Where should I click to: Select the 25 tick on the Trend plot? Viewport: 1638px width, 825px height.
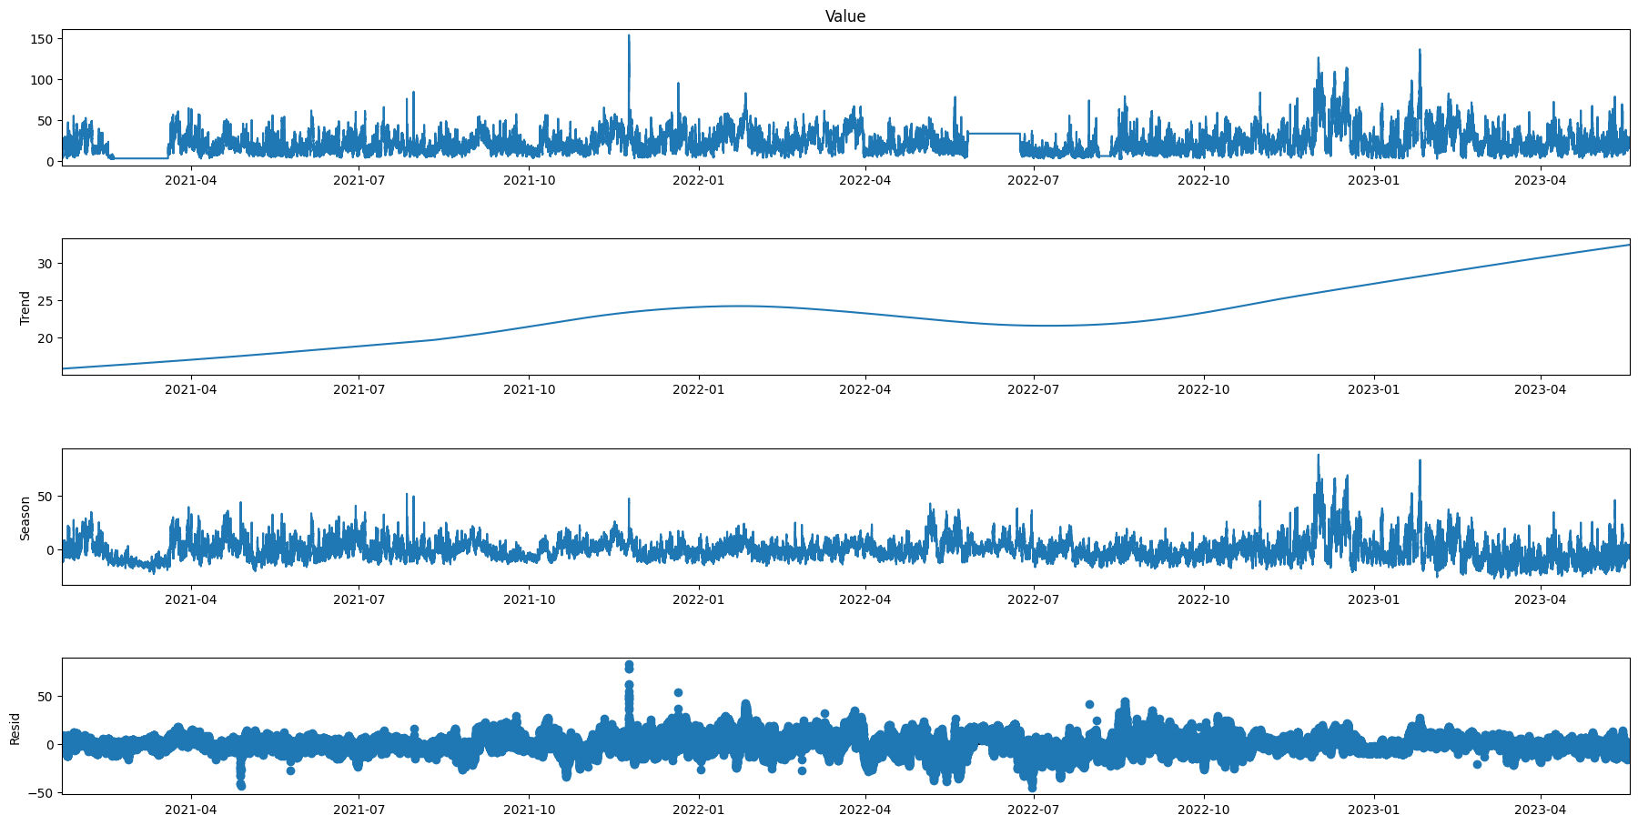(47, 301)
